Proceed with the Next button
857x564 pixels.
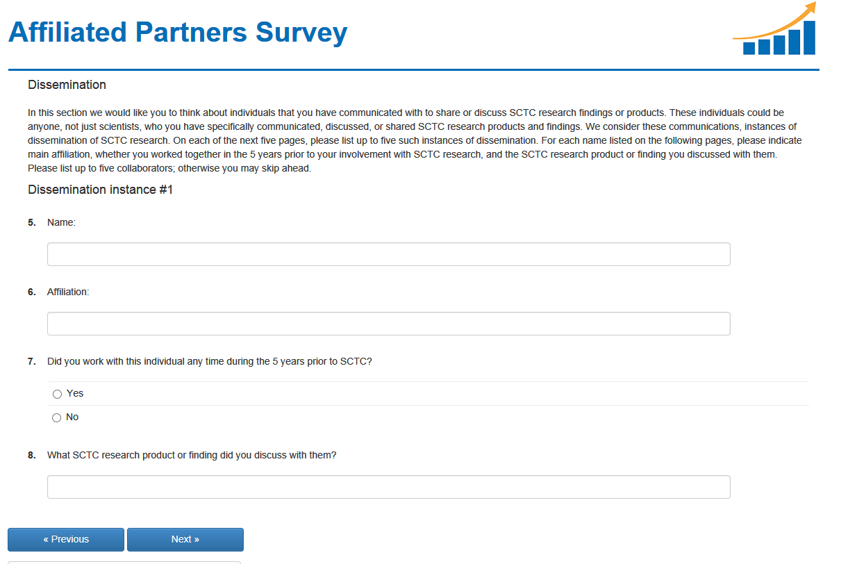(185, 539)
